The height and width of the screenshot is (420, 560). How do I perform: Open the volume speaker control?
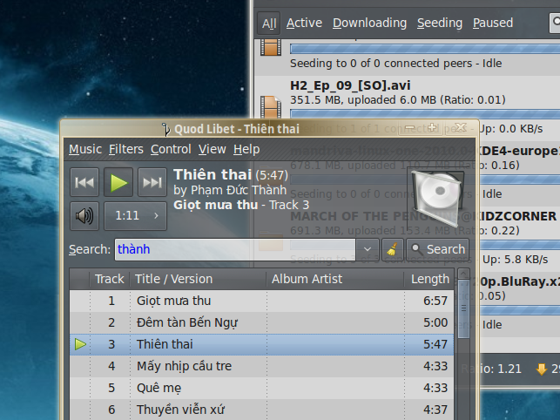pos(84,216)
